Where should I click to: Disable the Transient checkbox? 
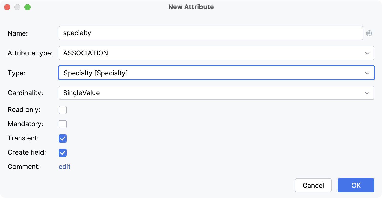coord(63,138)
